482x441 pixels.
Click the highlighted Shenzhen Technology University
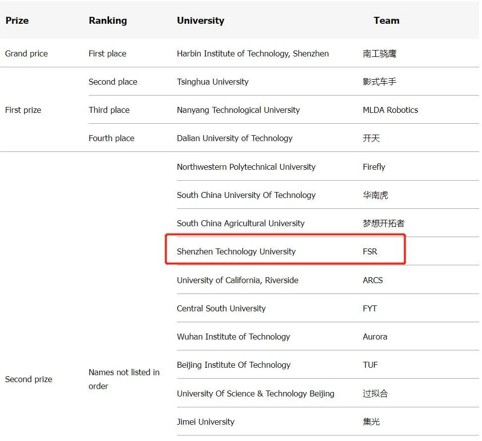tap(236, 251)
